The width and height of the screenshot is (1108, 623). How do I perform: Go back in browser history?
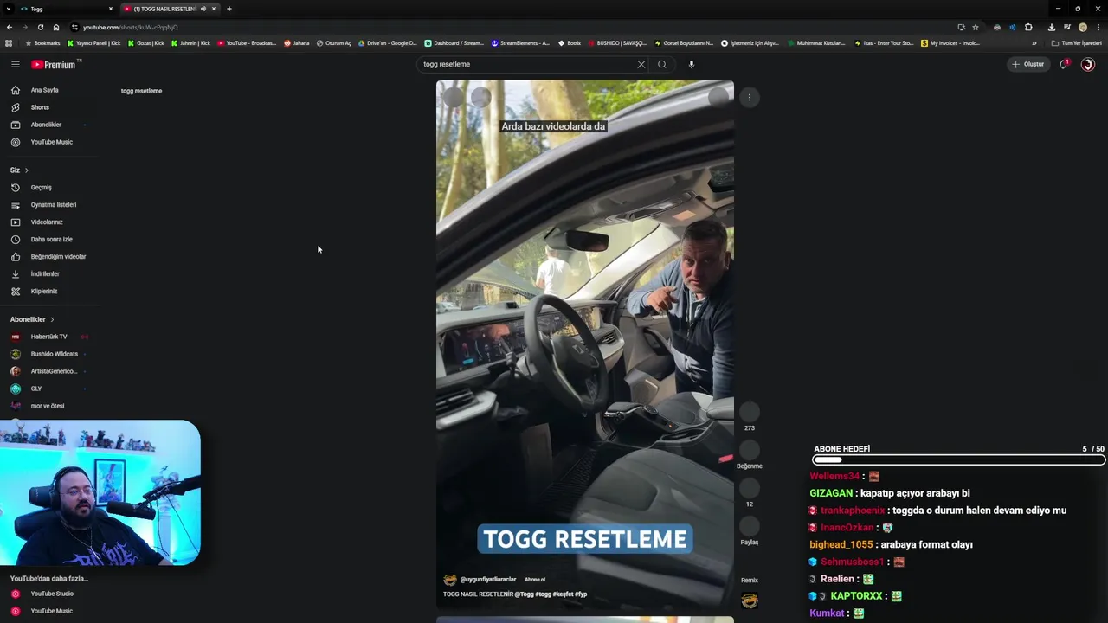click(10, 27)
